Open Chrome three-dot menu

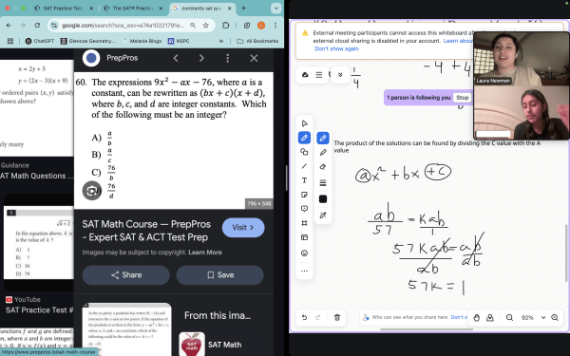[x=275, y=25]
